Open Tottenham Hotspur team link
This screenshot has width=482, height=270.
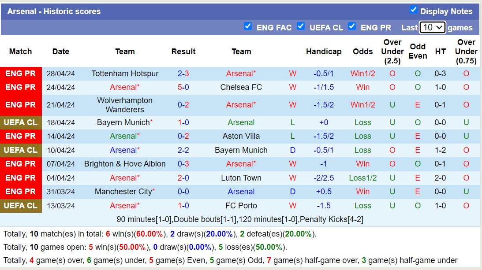125,74
